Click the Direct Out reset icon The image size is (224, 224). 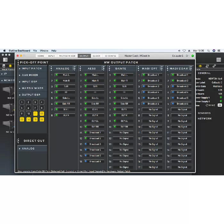[x=18, y=141]
